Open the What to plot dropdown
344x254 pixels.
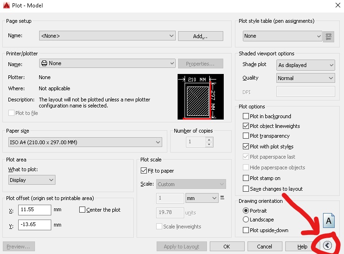[x=32, y=180]
